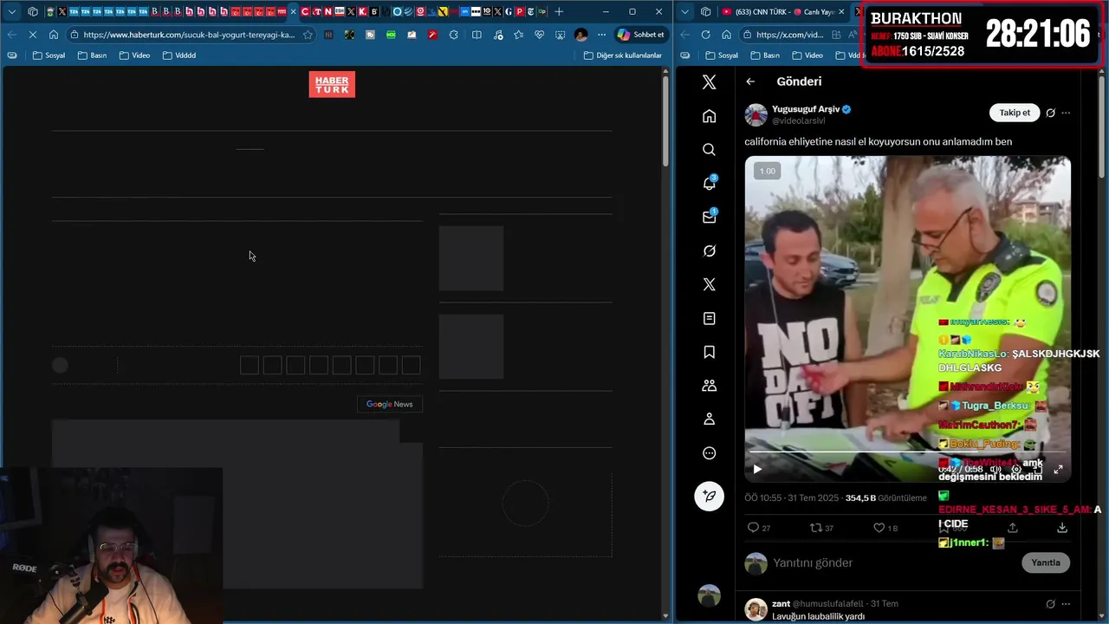Open the Vdddd bookmarks folder
The image size is (1109, 624).
179,55
